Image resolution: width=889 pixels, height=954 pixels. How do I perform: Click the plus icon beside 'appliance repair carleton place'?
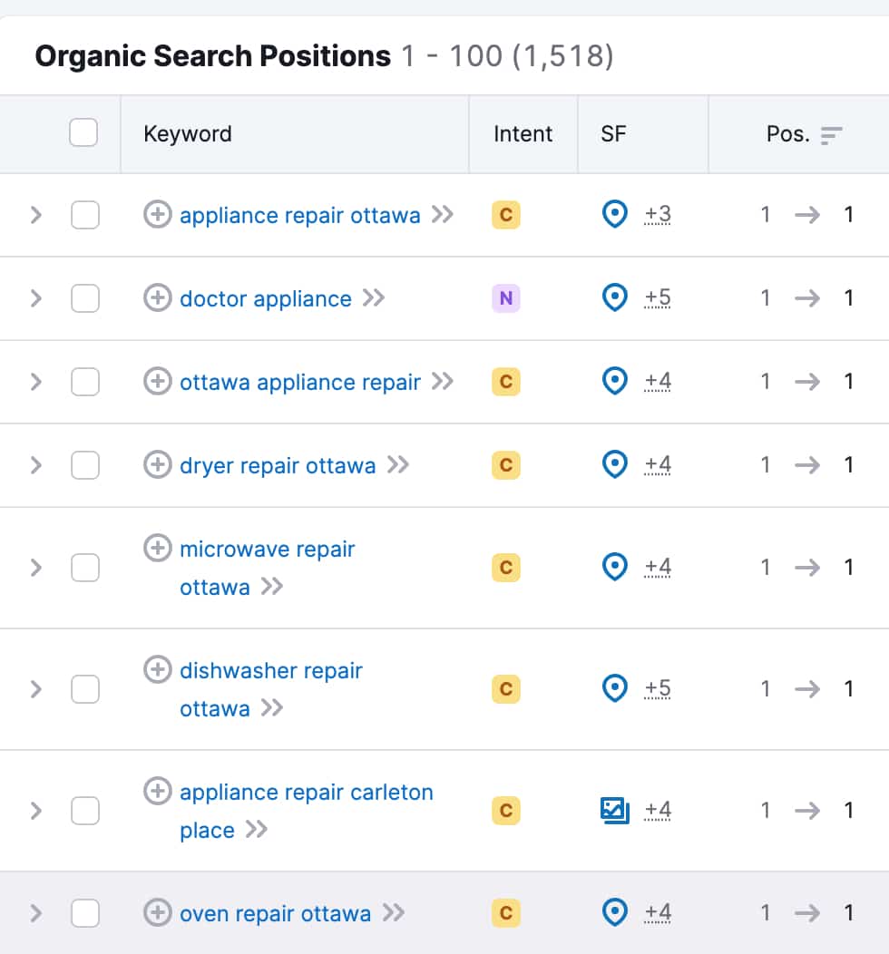click(x=158, y=791)
